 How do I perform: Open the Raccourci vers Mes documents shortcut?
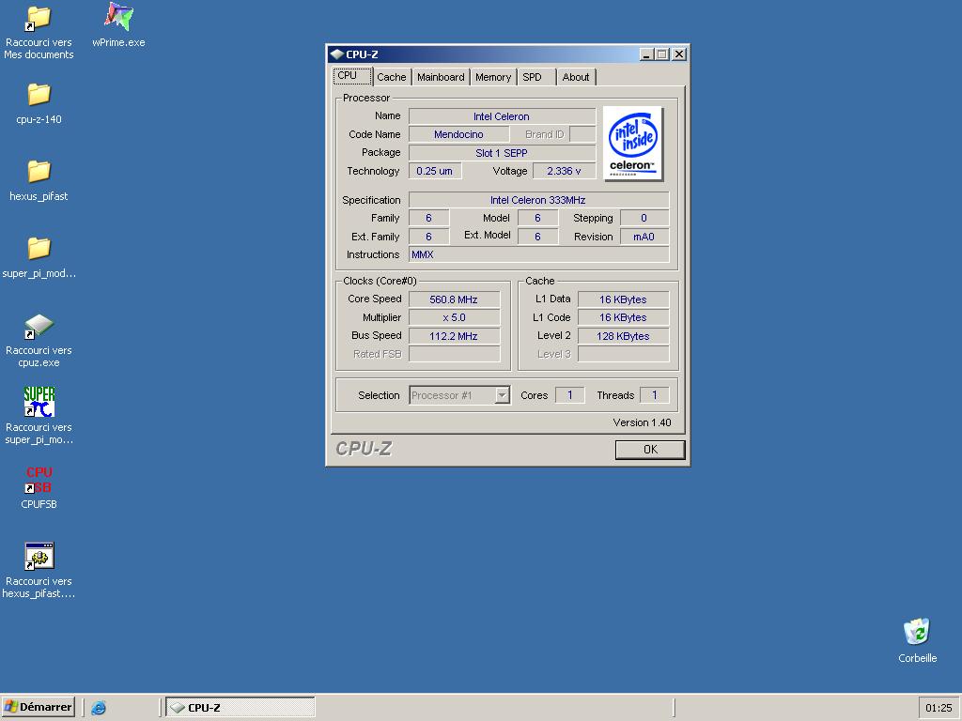click(39, 32)
